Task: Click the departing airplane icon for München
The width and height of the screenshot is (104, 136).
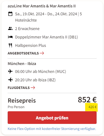Action: (x=10, y=71)
